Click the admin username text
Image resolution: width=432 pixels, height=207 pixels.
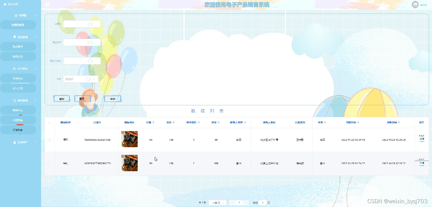pos(423,5)
